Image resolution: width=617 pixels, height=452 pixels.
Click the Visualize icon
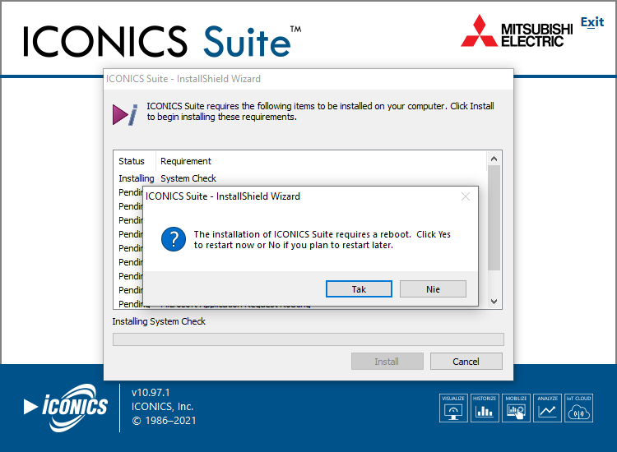coord(453,408)
